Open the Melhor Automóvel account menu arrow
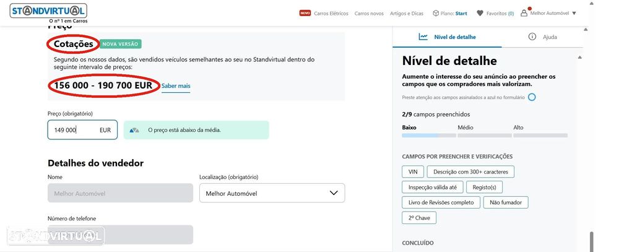 pyautogui.click(x=574, y=13)
